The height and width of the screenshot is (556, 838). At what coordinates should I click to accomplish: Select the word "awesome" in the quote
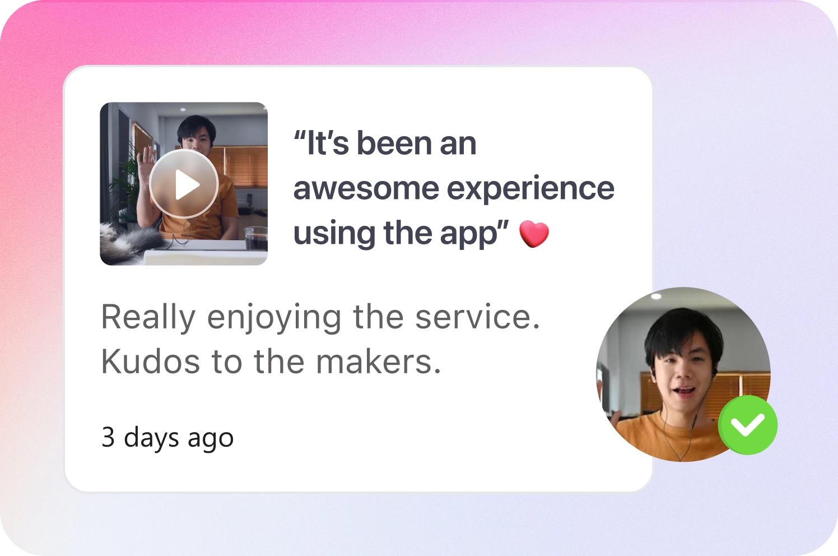(x=366, y=188)
